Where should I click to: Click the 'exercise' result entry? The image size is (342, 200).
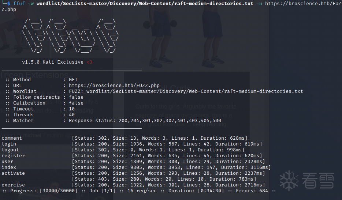click(133, 185)
